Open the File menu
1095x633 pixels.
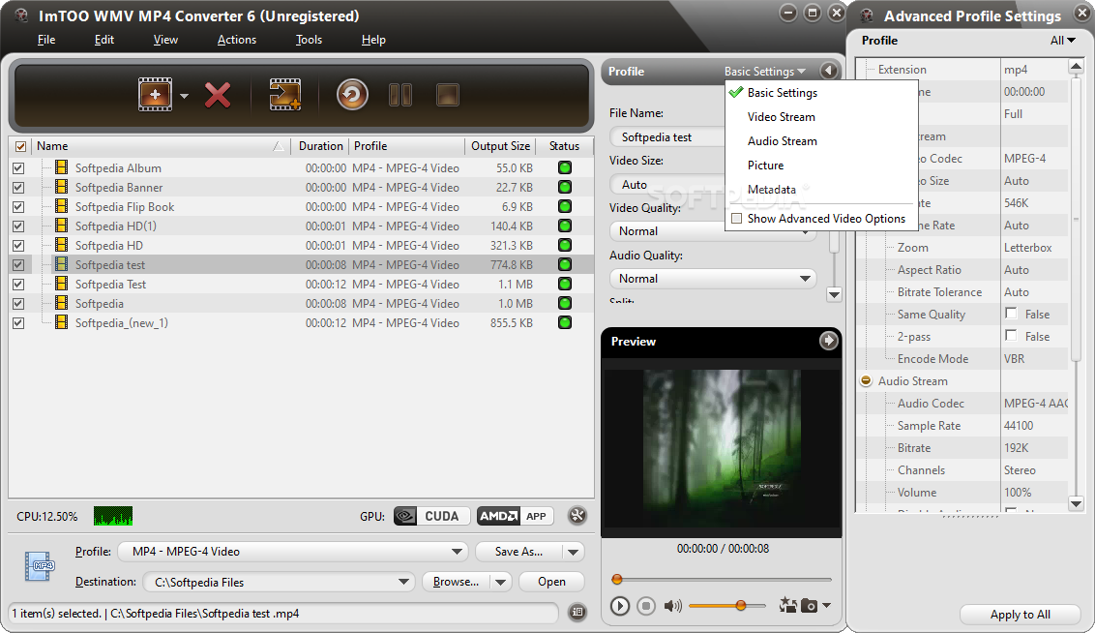[46, 40]
